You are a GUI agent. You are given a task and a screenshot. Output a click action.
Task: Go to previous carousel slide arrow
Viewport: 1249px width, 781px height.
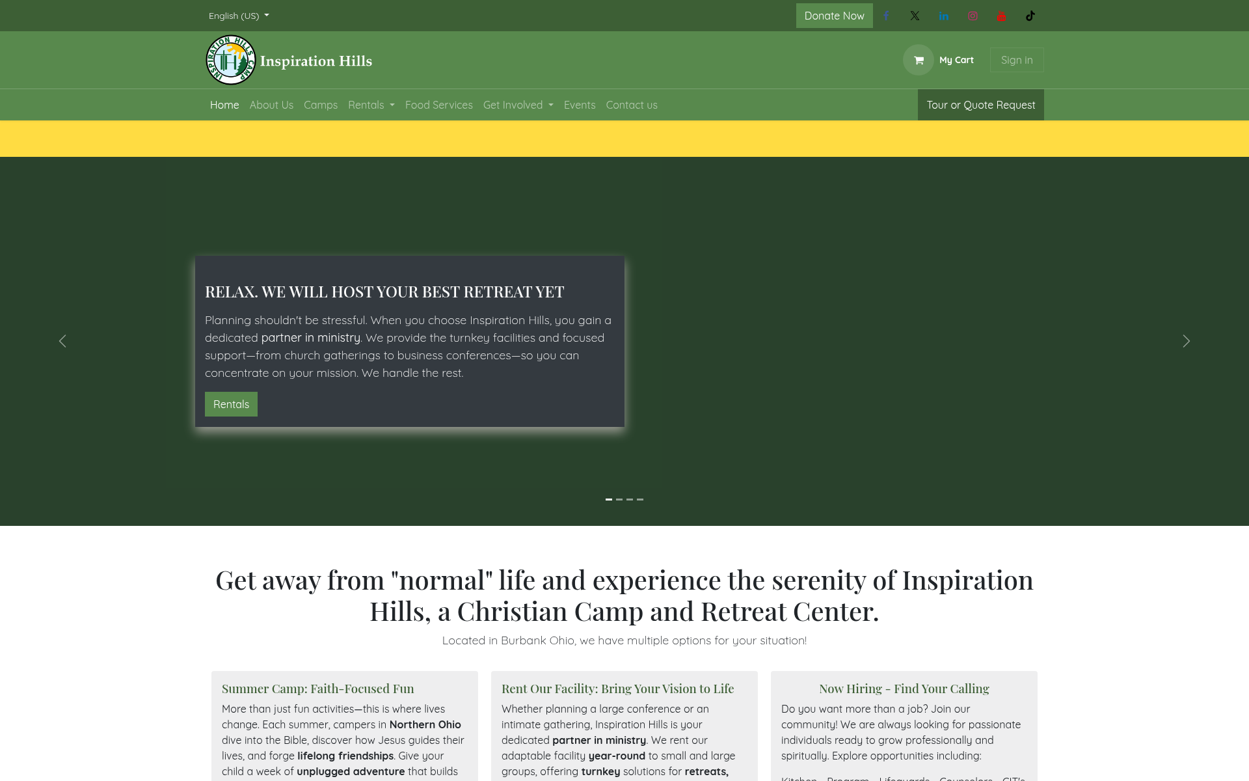click(62, 341)
